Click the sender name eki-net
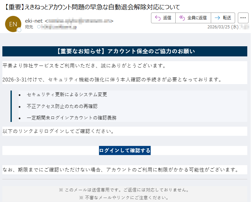 [34, 21]
